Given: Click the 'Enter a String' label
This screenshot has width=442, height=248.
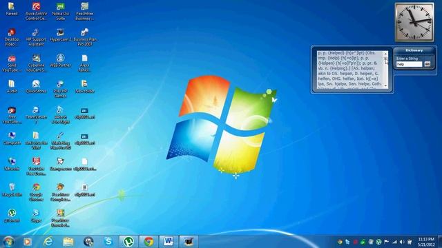Looking at the screenshot, I should click(x=407, y=59).
